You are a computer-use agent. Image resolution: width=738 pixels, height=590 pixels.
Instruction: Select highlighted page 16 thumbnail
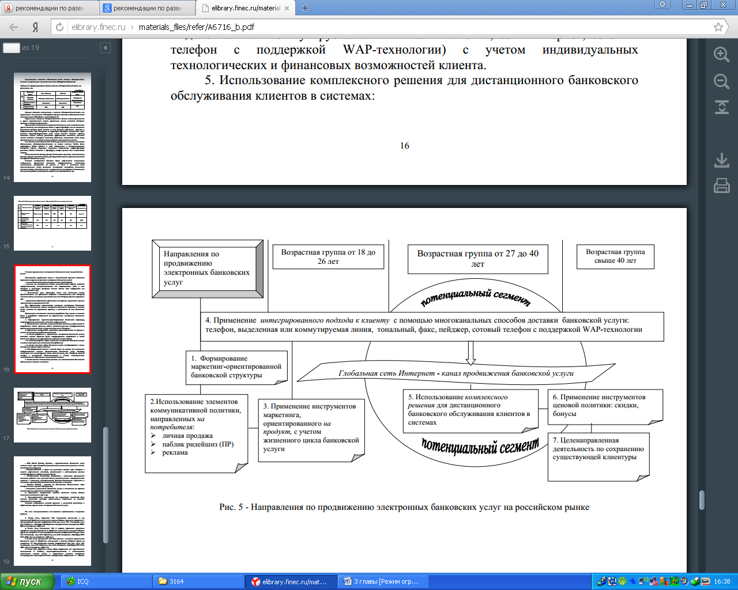tap(52, 319)
